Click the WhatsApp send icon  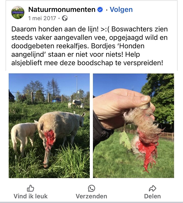pyautogui.click(x=91, y=188)
